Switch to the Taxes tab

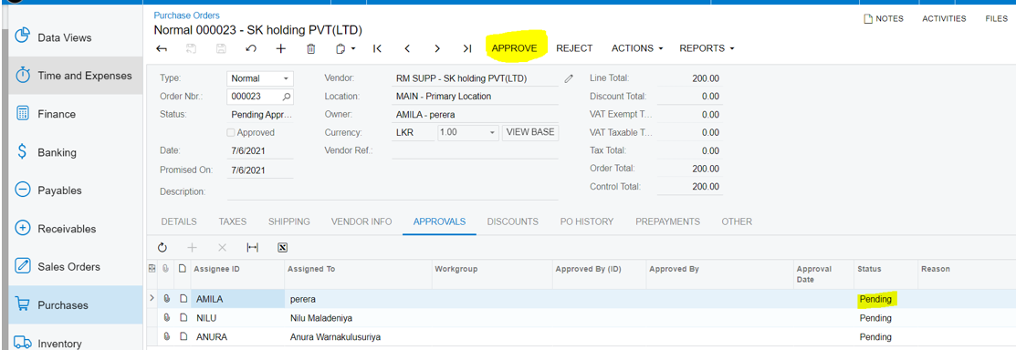(233, 221)
